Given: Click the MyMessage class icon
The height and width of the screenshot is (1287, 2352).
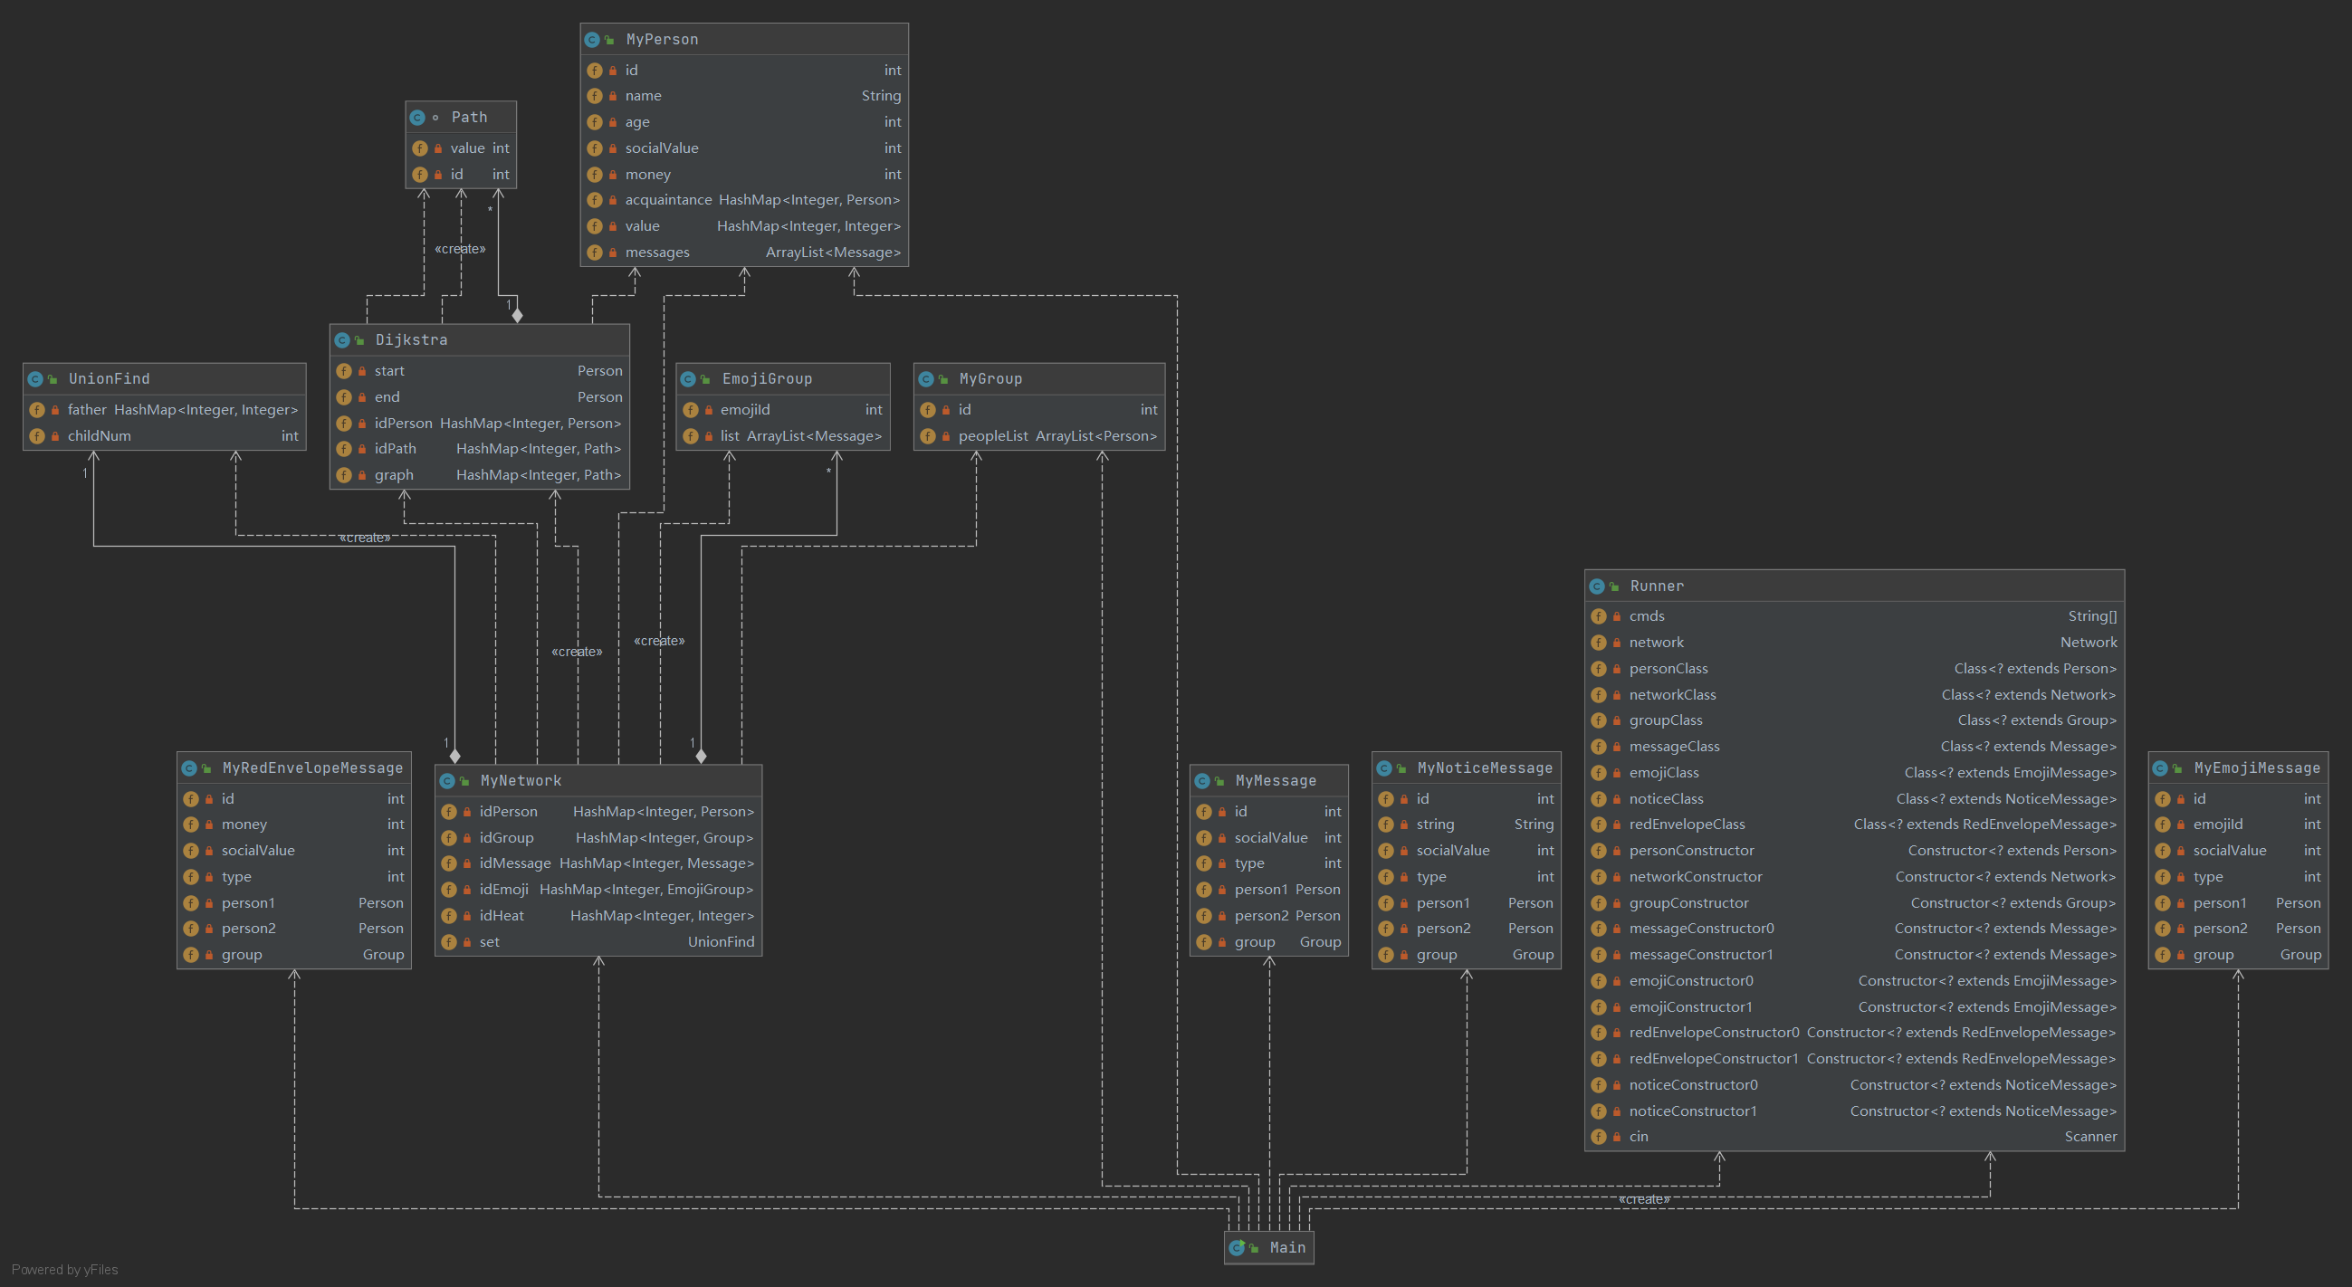Looking at the screenshot, I should [x=1202, y=781].
